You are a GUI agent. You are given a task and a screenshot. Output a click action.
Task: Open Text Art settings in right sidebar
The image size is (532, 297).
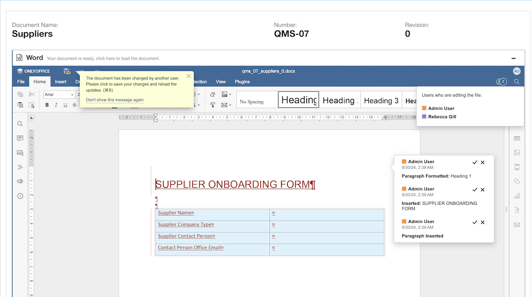(x=517, y=210)
